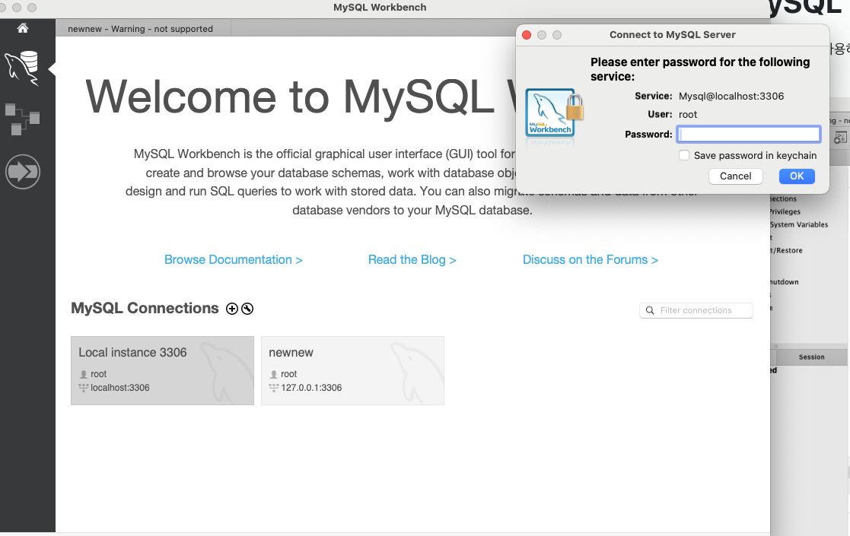Click localhost:3306 address on Local instance tile

(x=119, y=388)
